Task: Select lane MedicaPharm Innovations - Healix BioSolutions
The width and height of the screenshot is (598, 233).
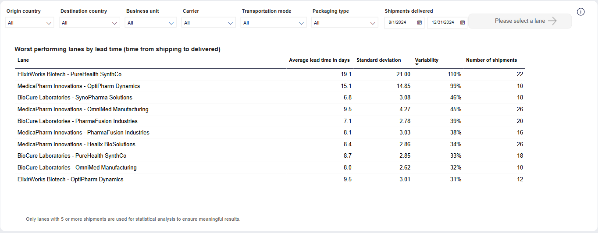Action: pos(76,144)
